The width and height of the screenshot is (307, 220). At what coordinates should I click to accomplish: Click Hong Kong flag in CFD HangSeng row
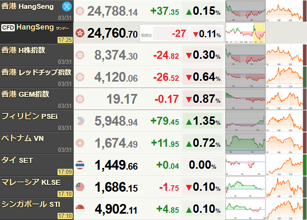80,33
